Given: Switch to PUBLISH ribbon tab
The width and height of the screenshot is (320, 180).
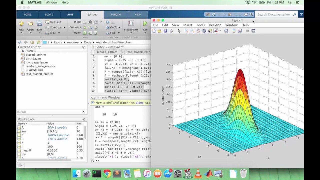Looking at the screenshot, I should pos(115,14).
